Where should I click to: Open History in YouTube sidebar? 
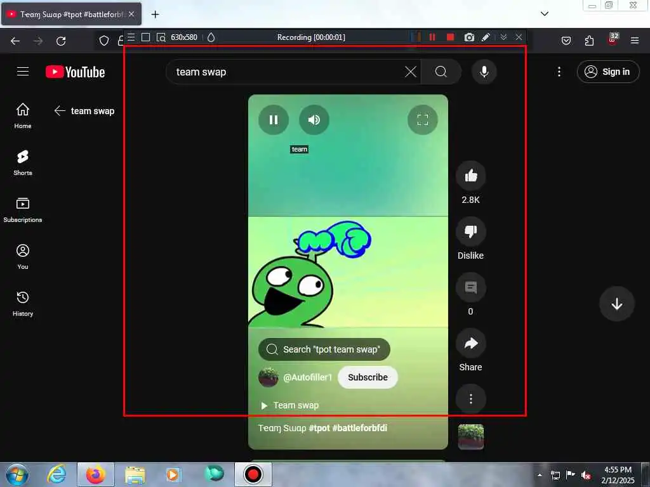point(23,304)
